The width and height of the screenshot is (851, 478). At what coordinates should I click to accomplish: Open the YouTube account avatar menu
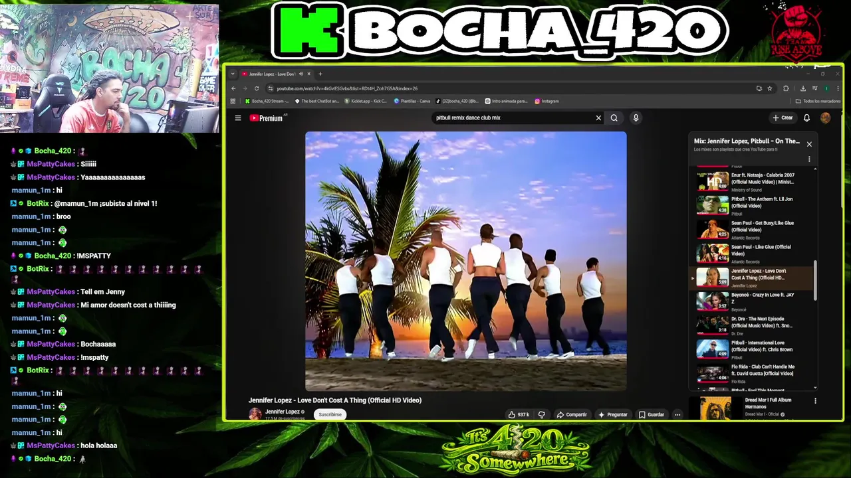click(825, 118)
